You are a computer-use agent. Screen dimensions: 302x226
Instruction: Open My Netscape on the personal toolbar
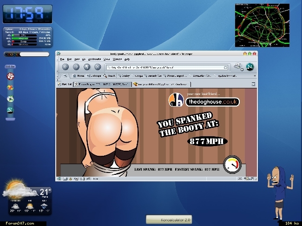coord(94,76)
